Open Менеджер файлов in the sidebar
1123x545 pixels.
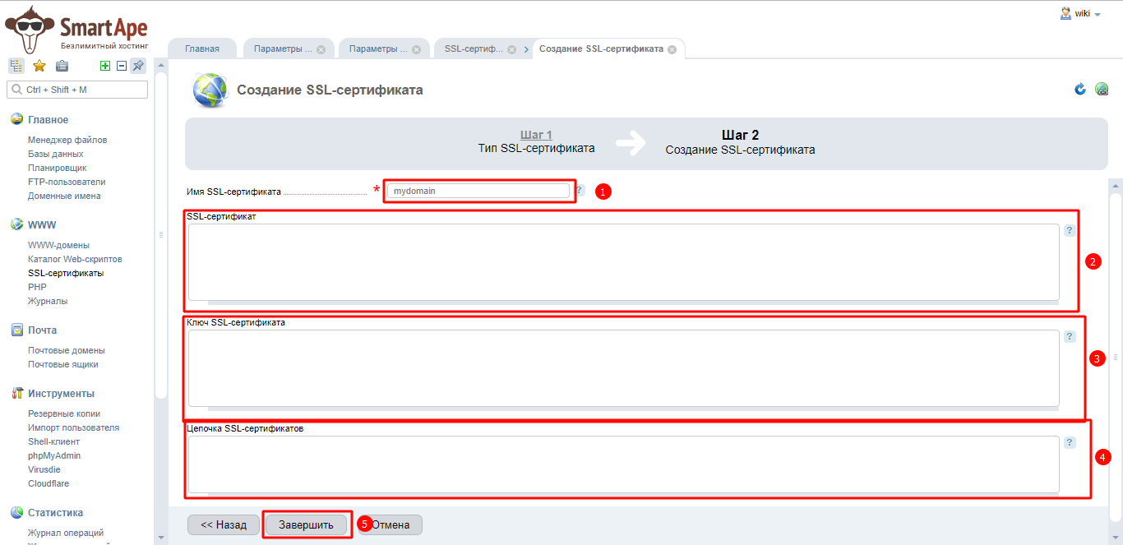coord(67,140)
